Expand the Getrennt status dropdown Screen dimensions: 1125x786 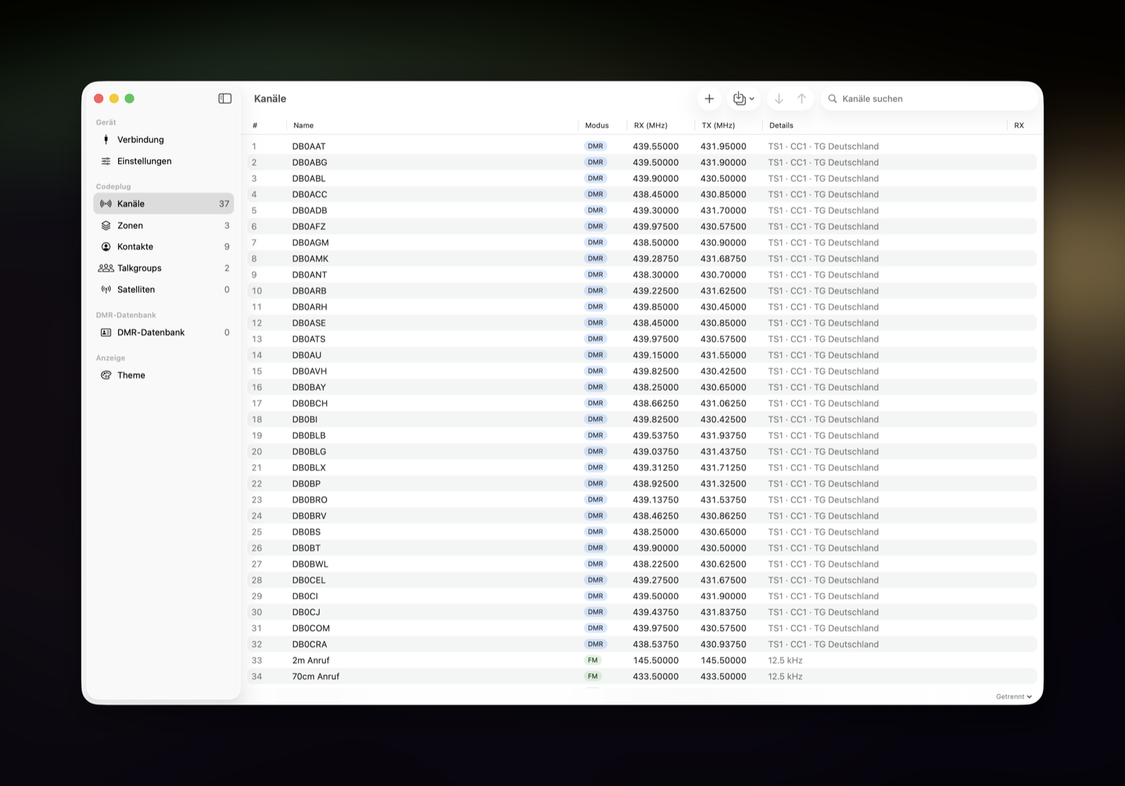coord(1014,697)
